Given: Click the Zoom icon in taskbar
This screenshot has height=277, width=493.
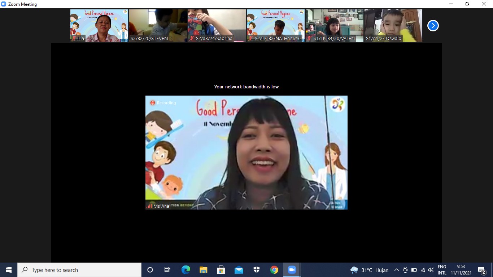Looking at the screenshot, I should 292,270.
